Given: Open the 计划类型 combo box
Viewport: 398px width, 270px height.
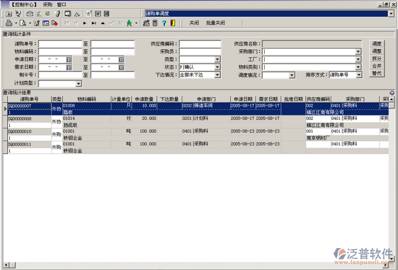Looking at the screenshot, I should tap(78, 84).
